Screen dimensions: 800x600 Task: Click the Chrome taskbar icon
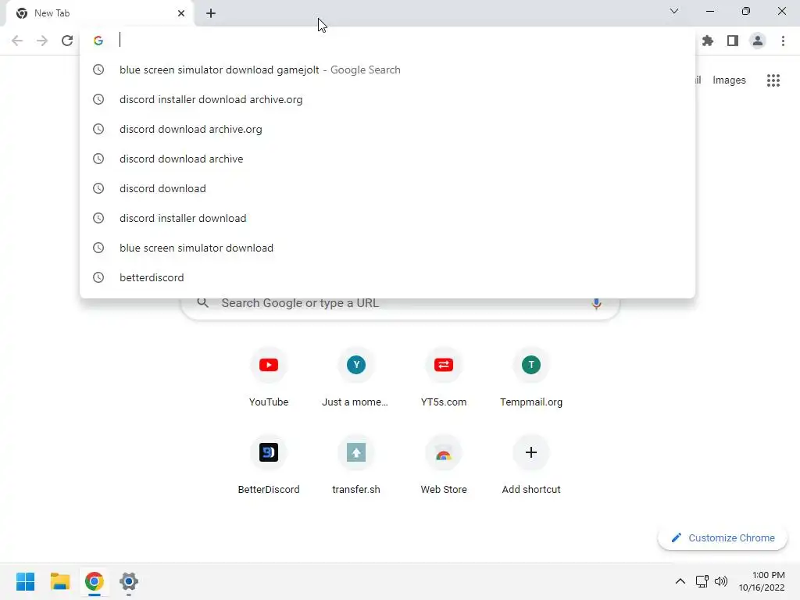[94, 581]
